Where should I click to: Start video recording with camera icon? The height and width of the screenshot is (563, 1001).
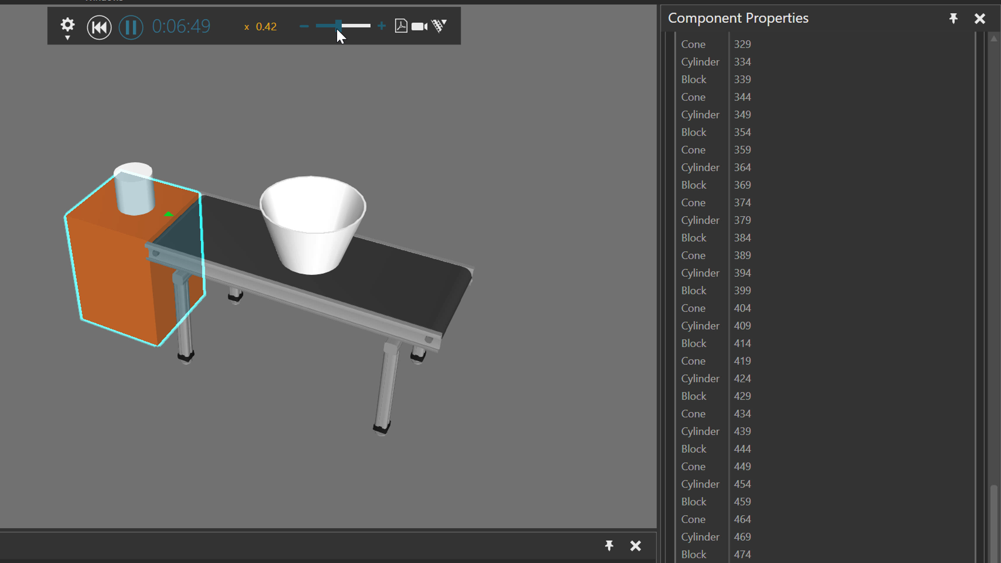pyautogui.click(x=419, y=26)
